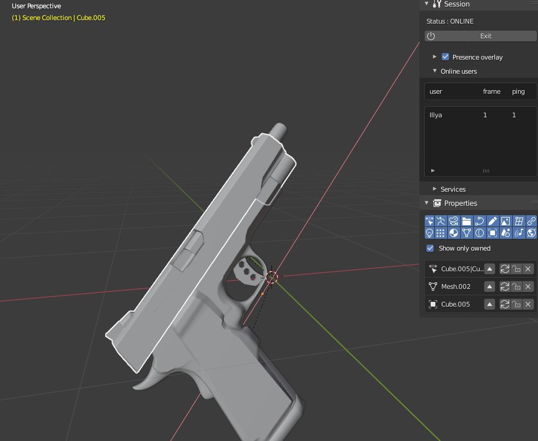This screenshot has width=538, height=441.
Task: Toggle the Library link filter icon
Action: point(531,221)
